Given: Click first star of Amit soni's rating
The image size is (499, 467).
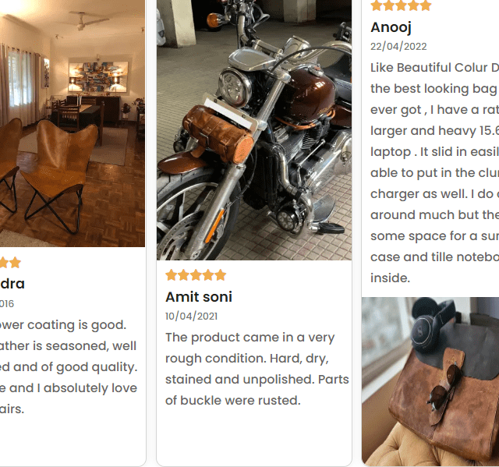Looking at the screenshot, I should click(x=172, y=275).
